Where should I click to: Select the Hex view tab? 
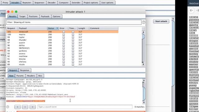(40, 76)
